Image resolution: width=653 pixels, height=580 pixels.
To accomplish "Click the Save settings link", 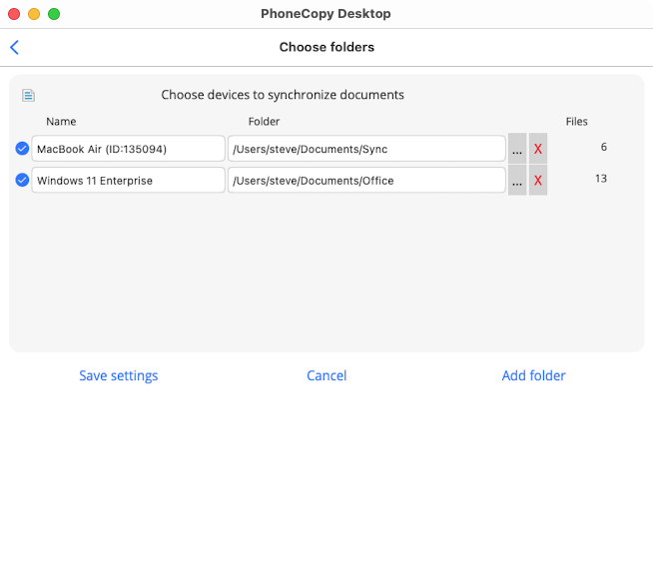I will [x=118, y=376].
